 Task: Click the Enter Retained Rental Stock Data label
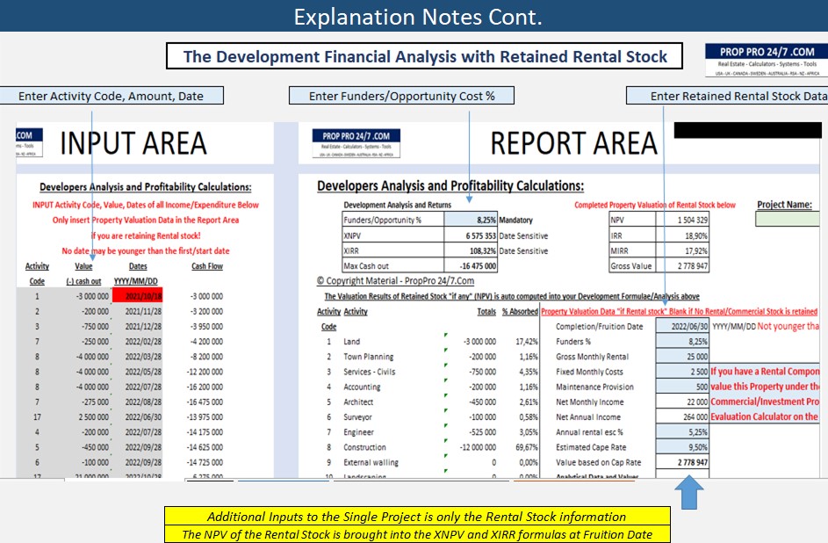(727, 96)
